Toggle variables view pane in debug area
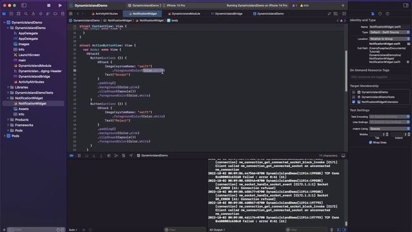 tap(339, 229)
